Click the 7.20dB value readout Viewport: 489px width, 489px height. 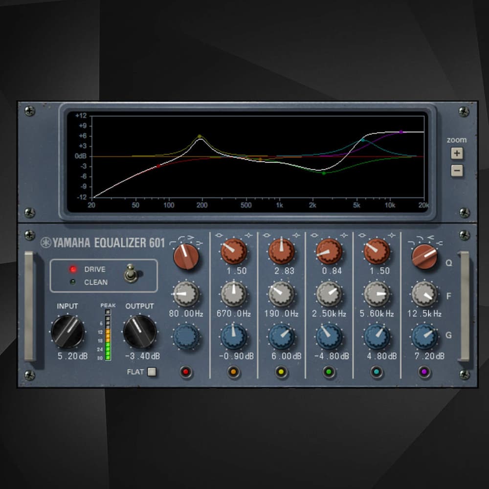click(429, 356)
